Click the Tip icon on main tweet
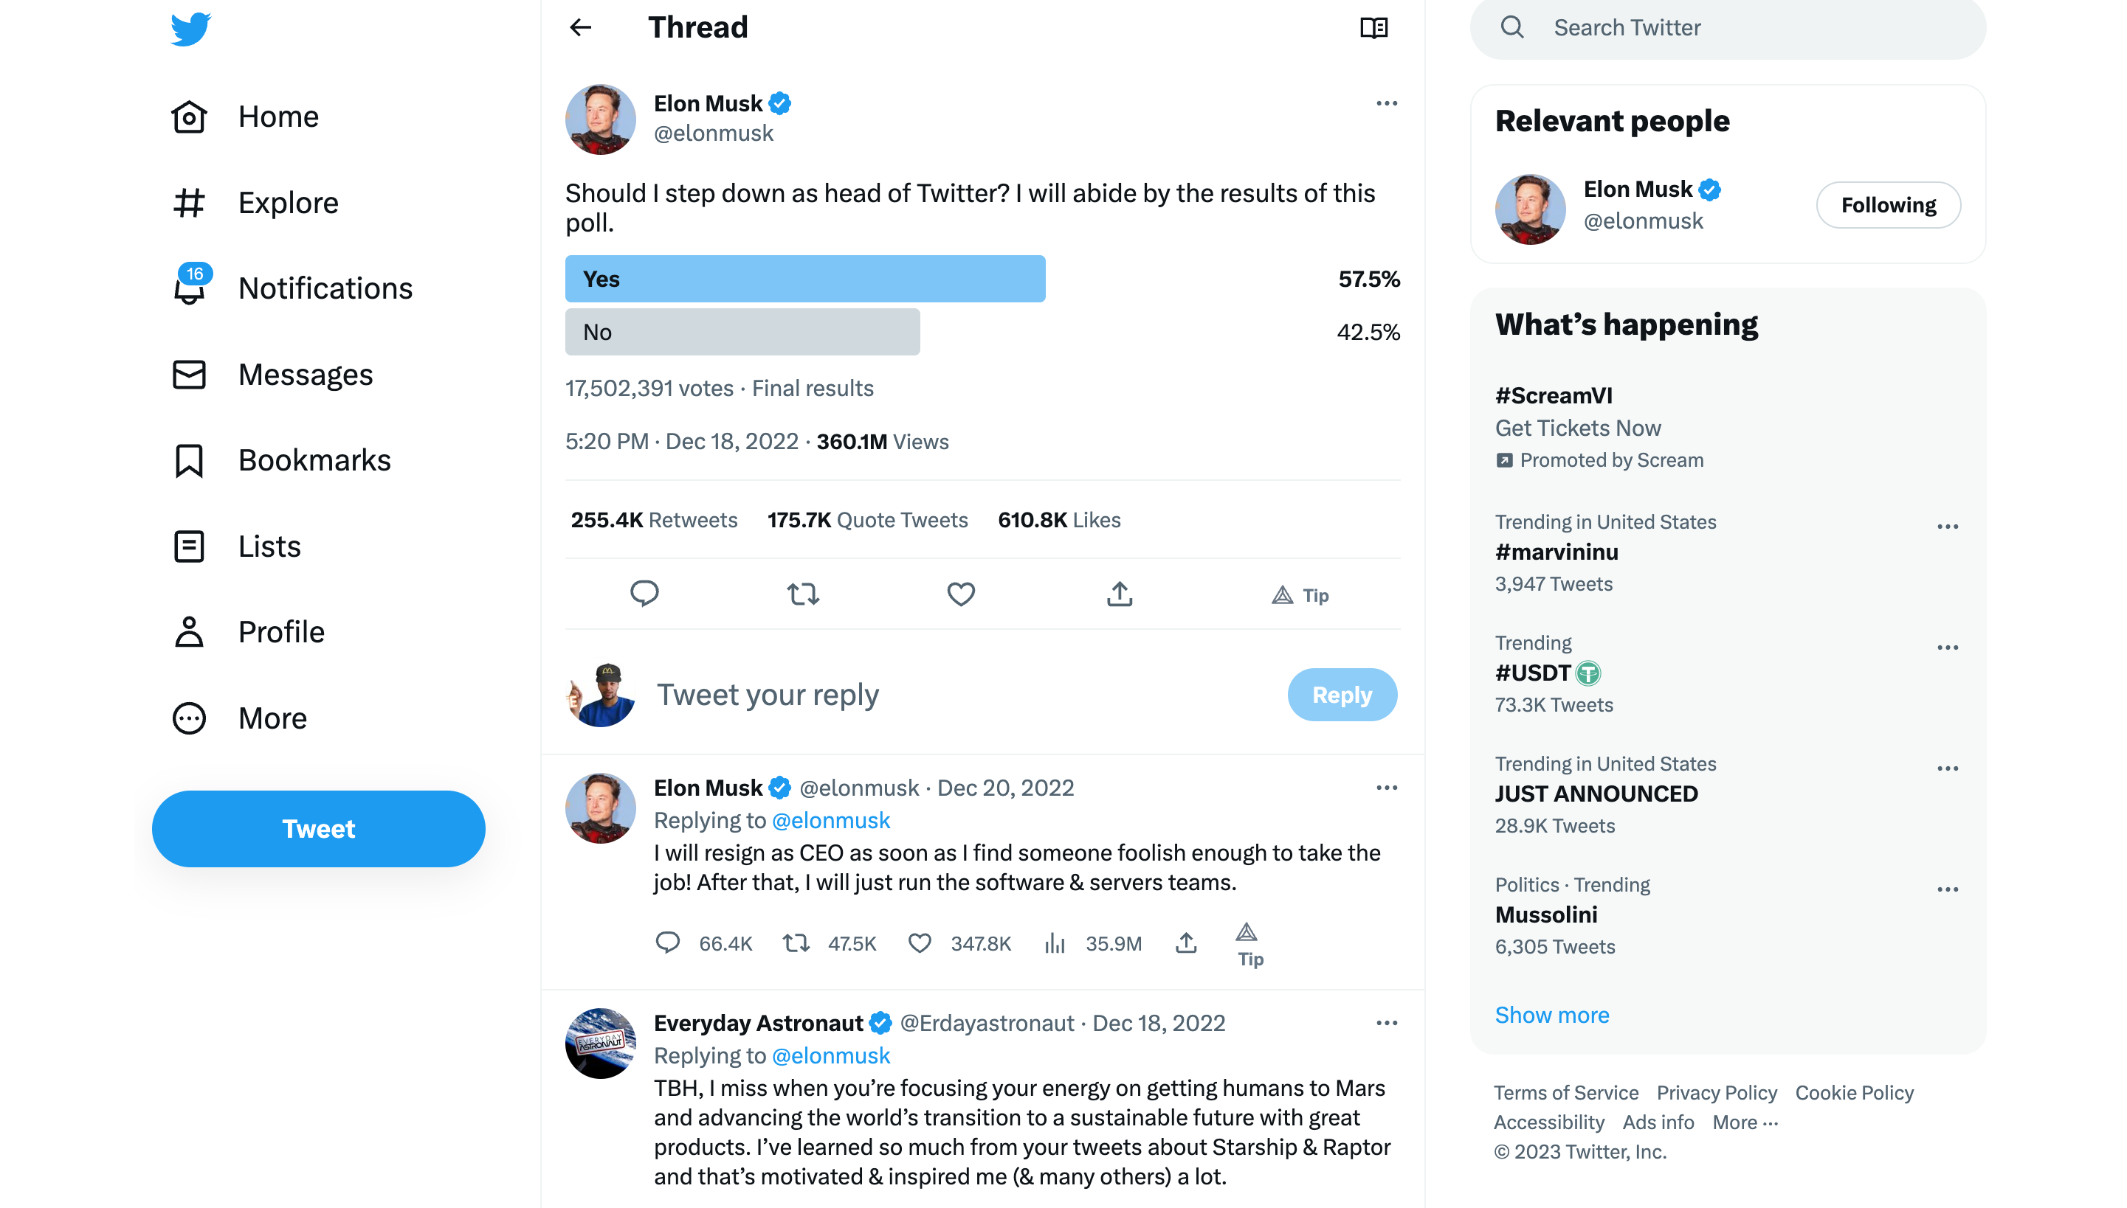This screenshot has height=1208, width=2127. tap(1300, 595)
